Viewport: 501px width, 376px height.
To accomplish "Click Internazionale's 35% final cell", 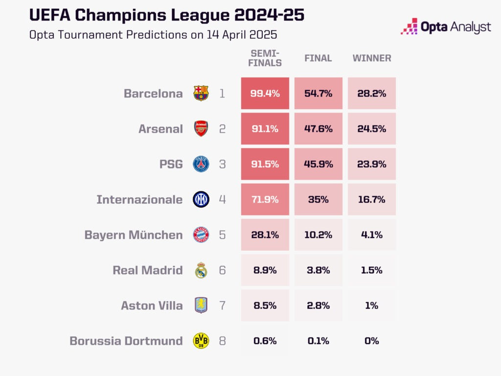I will [318, 199].
